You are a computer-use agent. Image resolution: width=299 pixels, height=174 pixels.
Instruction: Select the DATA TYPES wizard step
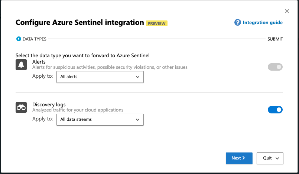[x=34, y=39]
